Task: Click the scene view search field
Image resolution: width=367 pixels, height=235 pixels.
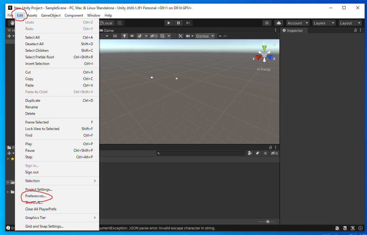Action: coord(248,36)
